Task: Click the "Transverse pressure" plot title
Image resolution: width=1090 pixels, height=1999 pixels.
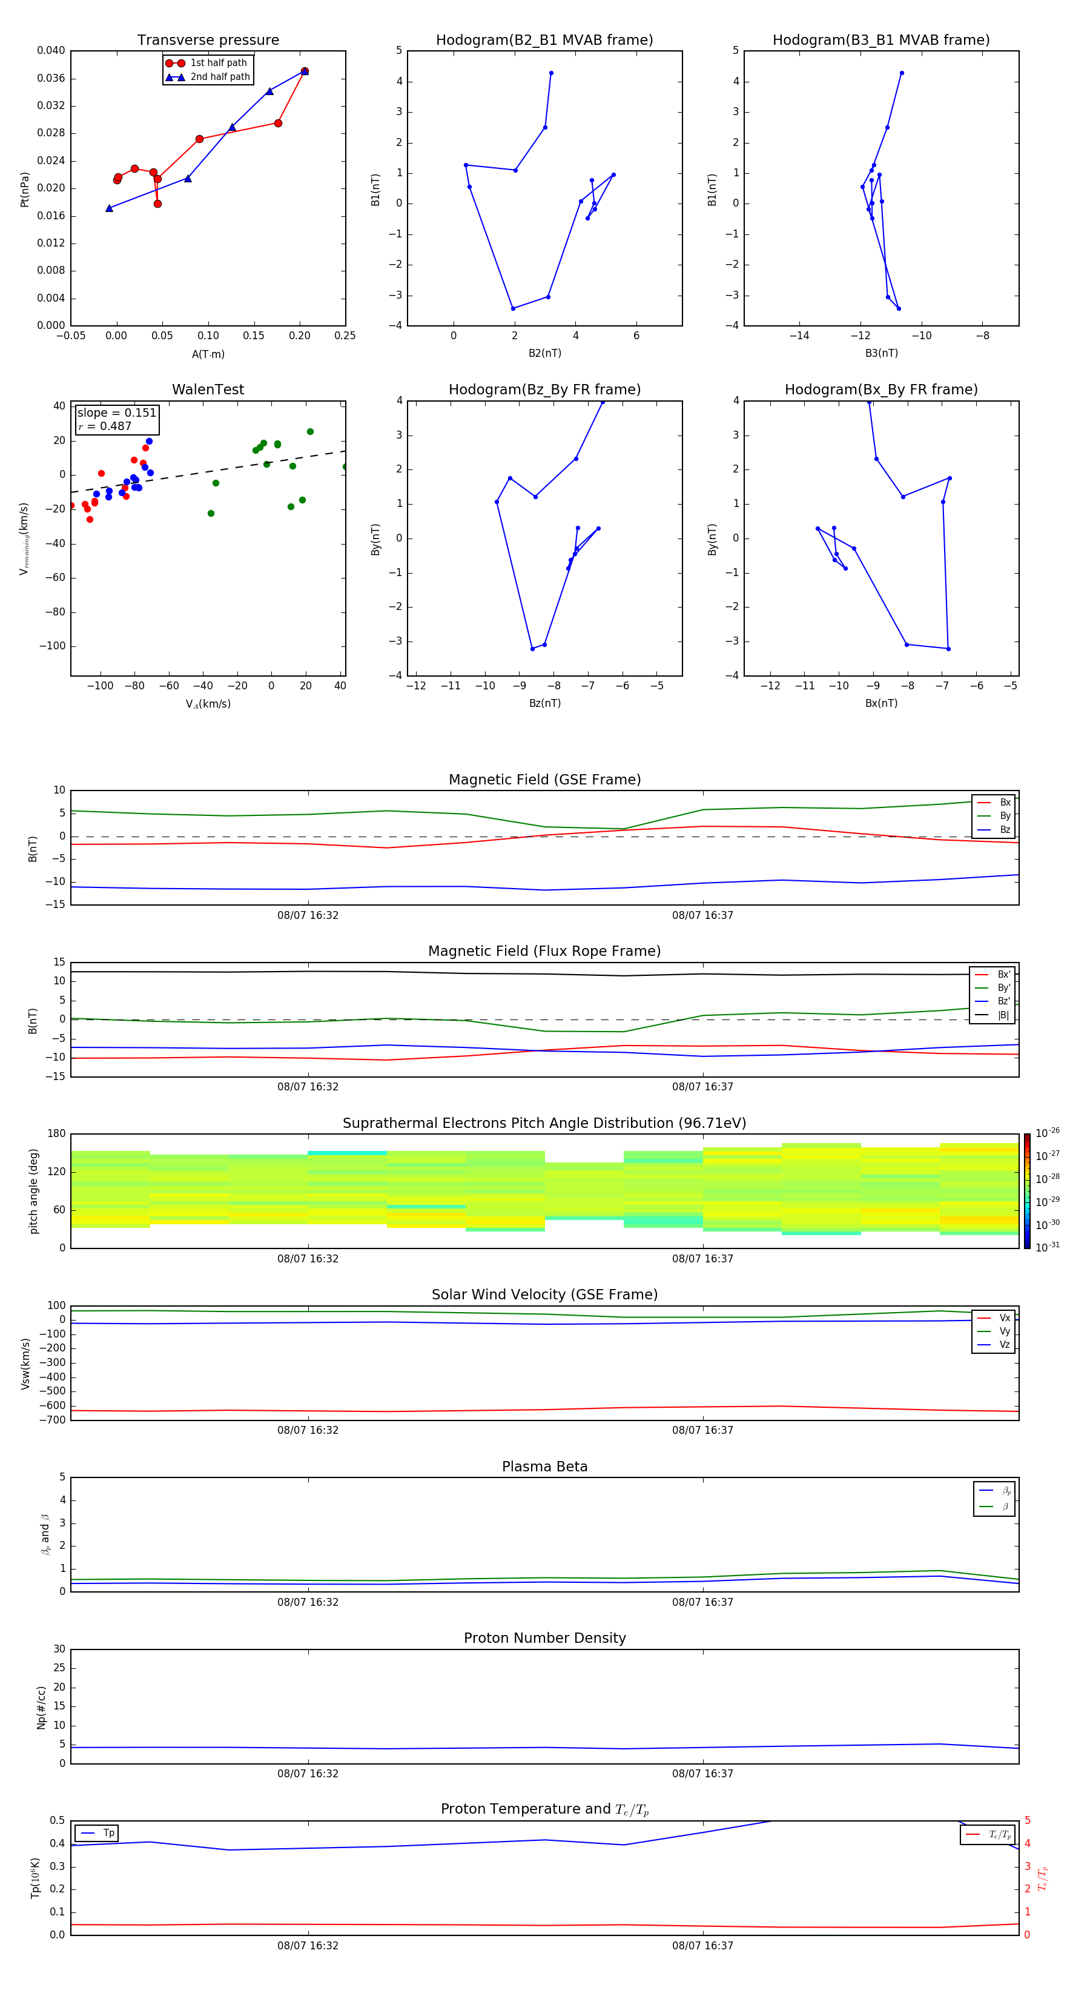Action: tap(208, 41)
